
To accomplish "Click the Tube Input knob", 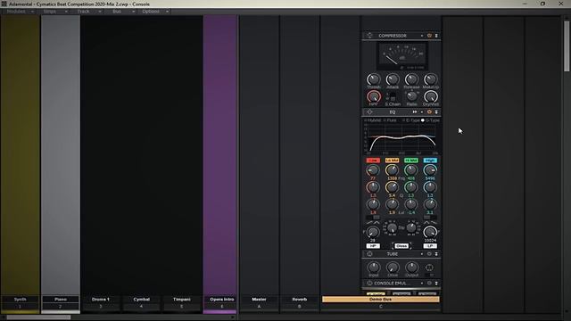I will tap(374, 267).
